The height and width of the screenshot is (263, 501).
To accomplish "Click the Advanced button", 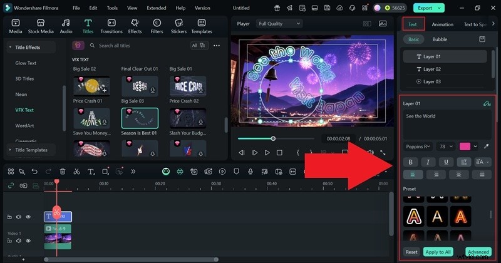I will pos(478,252).
